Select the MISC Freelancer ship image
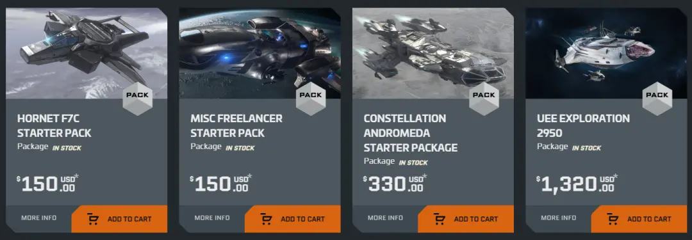Screen dimensions: 692x240 click(259, 53)
